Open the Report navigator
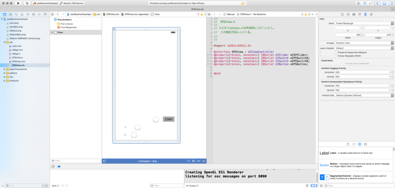The width and height of the screenshot is (395, 188). pos(45,14)
